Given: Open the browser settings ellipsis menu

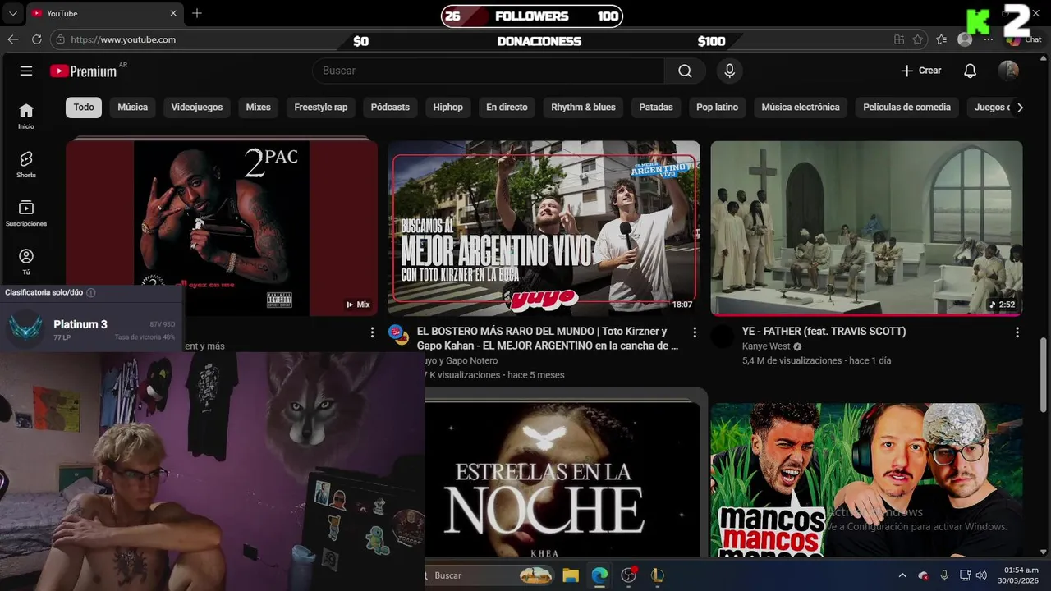Looking at the screenshot, I should (988, 39).
